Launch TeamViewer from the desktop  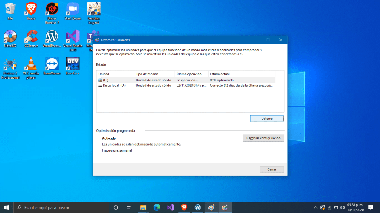click(x=52, y=64)
